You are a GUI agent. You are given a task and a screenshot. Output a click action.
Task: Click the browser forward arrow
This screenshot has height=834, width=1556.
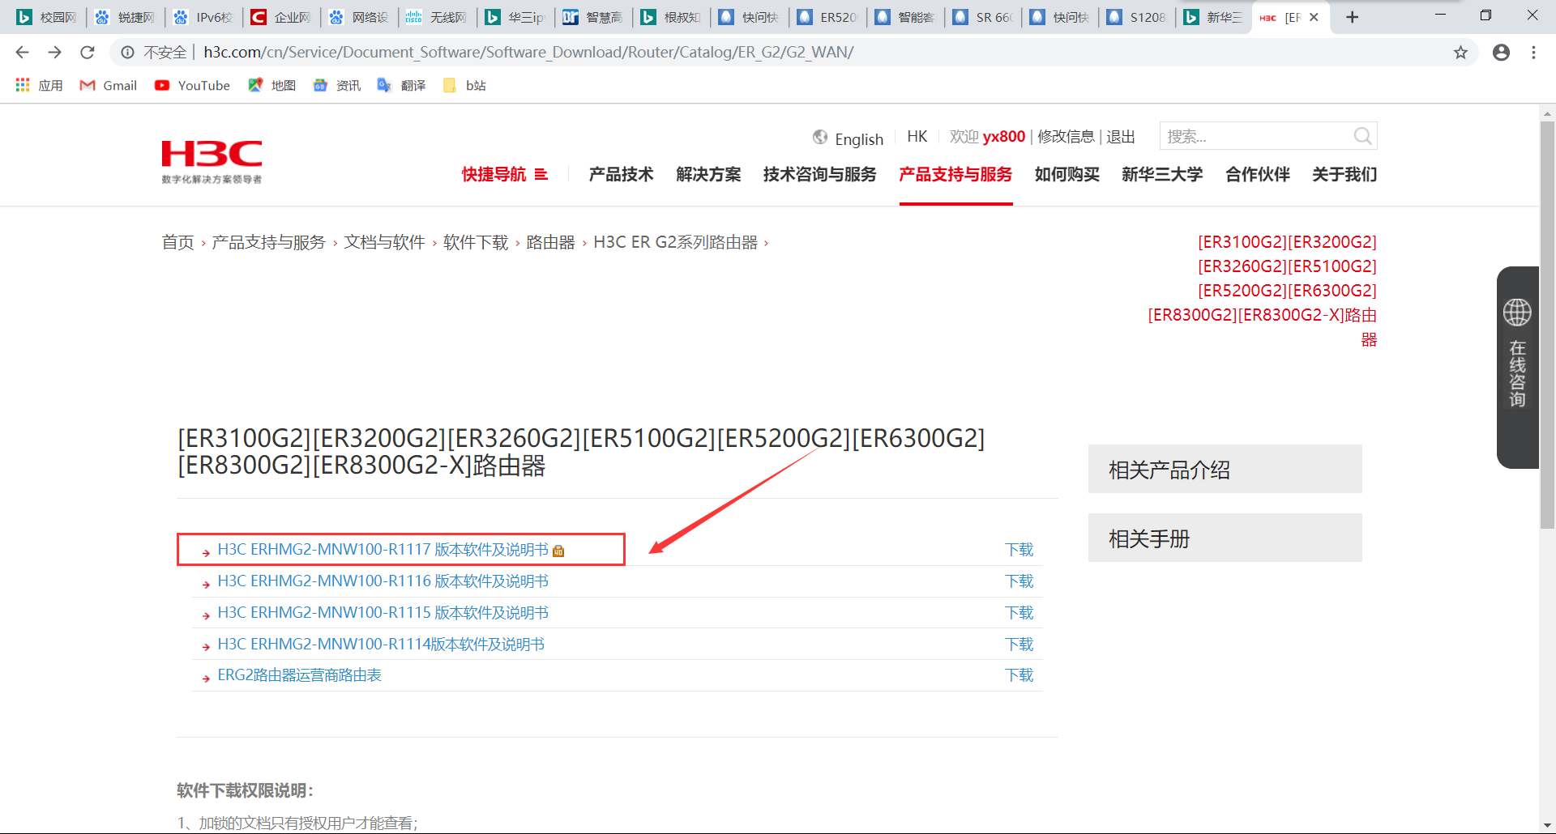pos(54,53)
